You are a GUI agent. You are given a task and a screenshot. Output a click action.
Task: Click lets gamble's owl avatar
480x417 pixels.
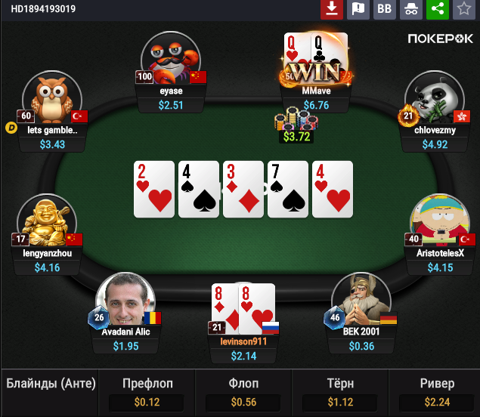coord(52,98)
